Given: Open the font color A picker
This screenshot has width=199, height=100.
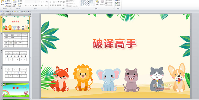Looking at the screenshot, I should [46, 5].
